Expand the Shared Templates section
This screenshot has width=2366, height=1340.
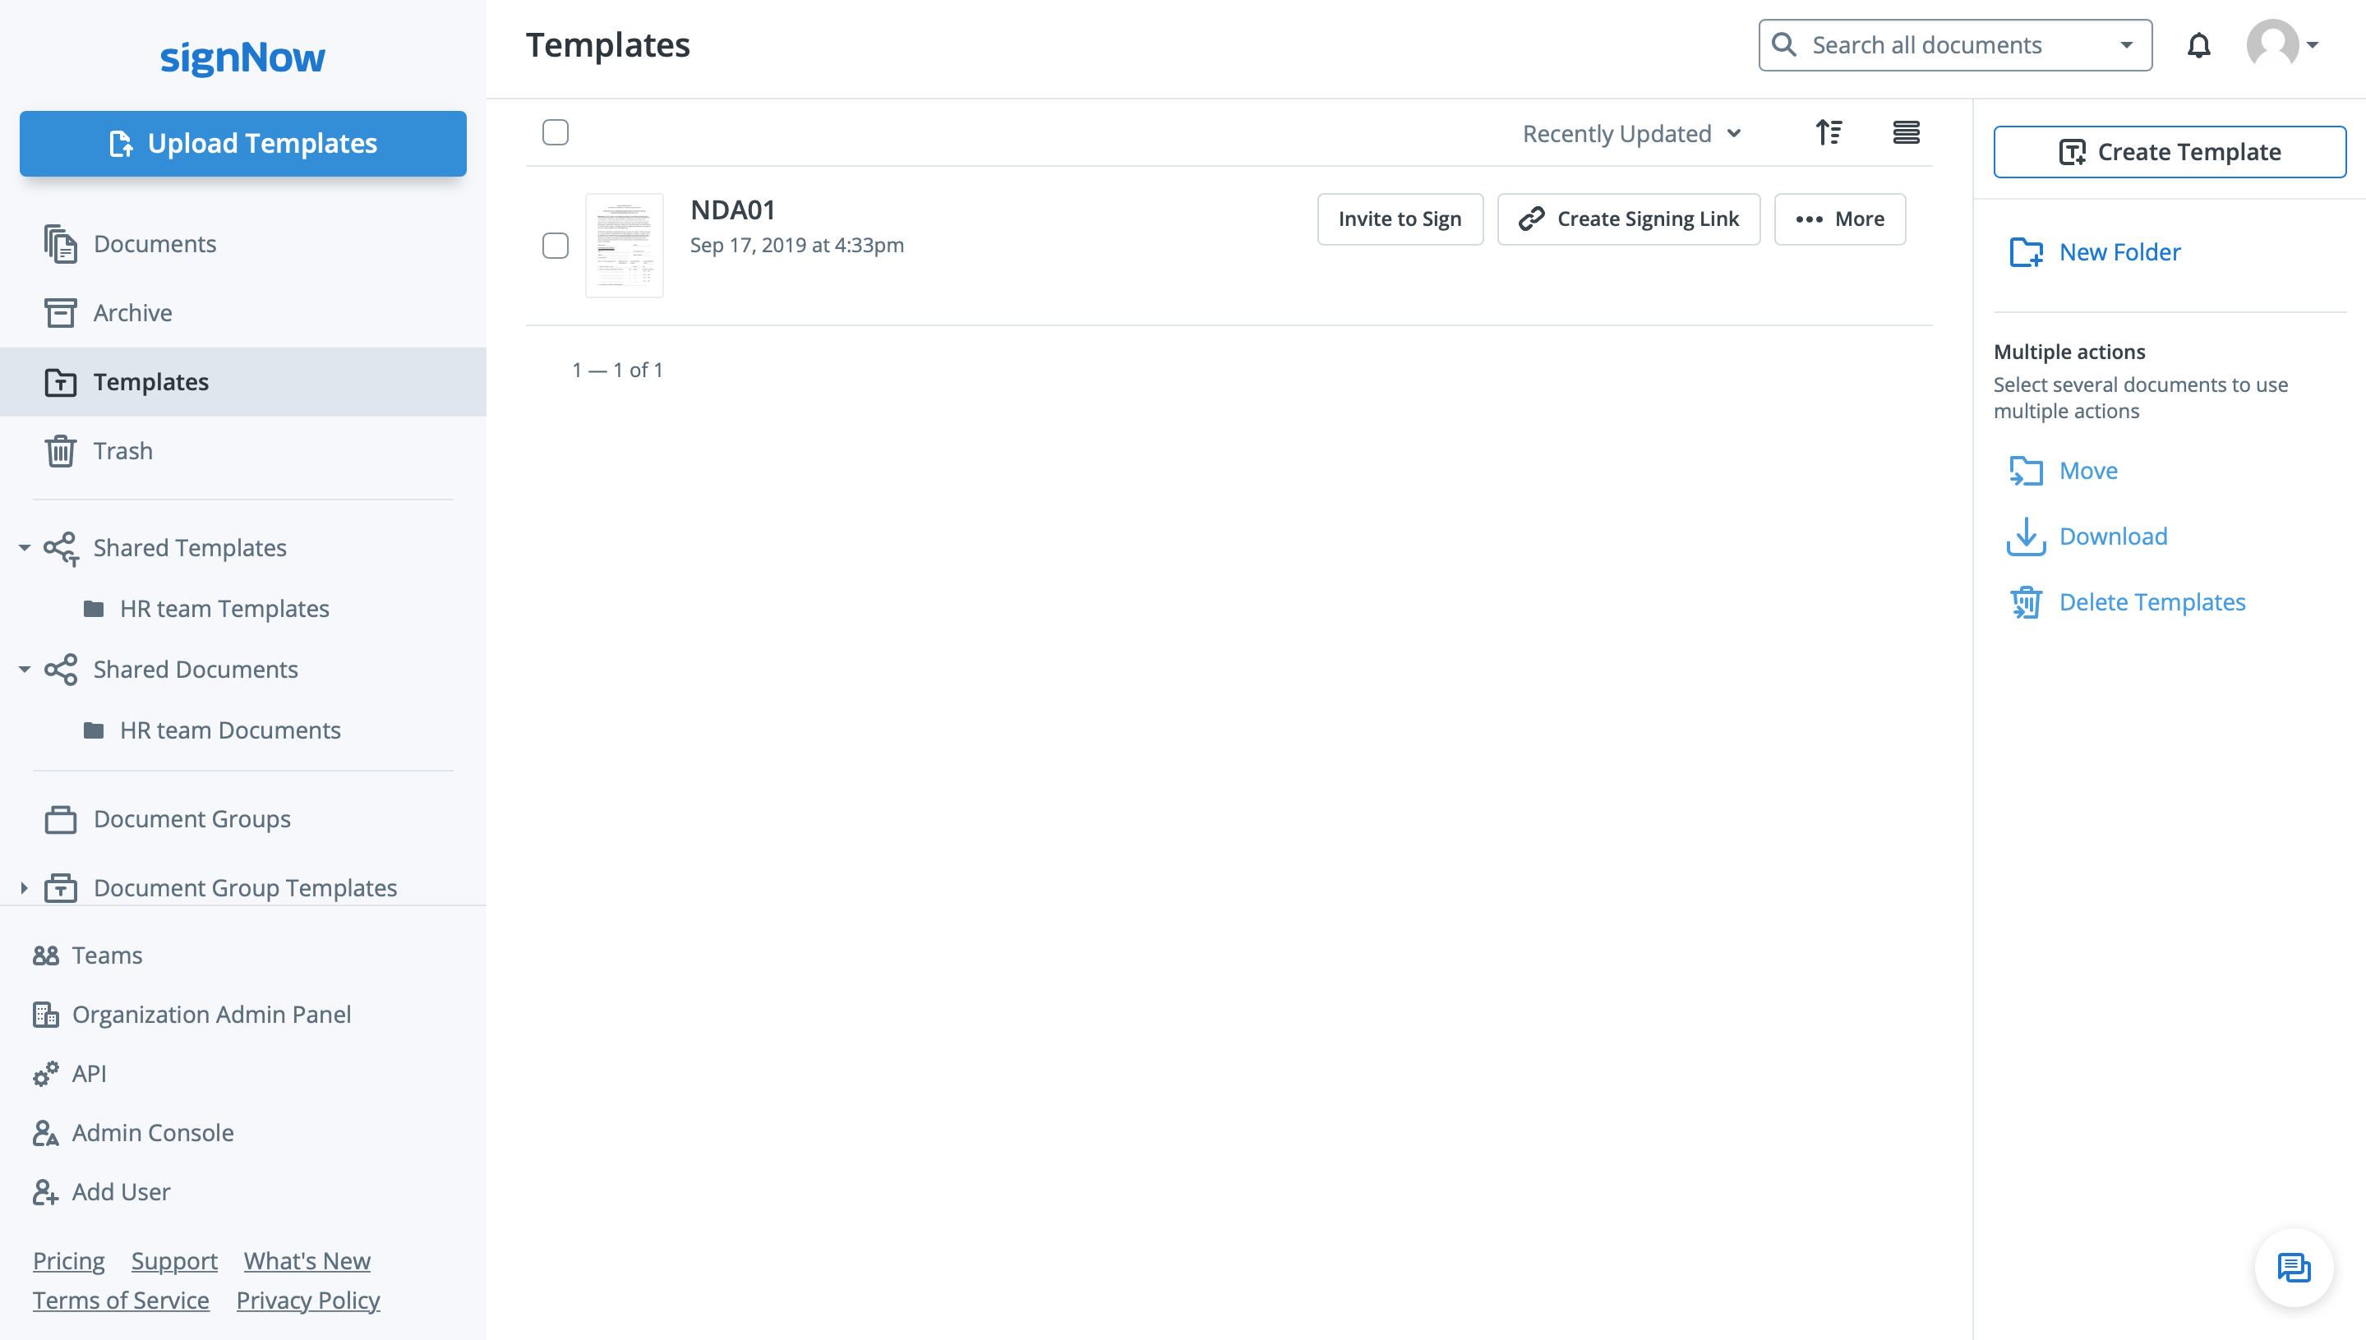pyautogui.click(x=23, y=547)
